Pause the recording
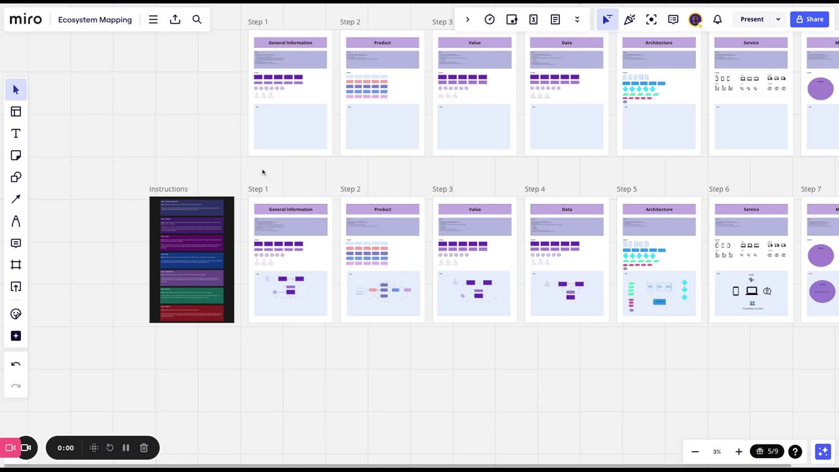This screenshot has width=839, height=472. point(126,448)
